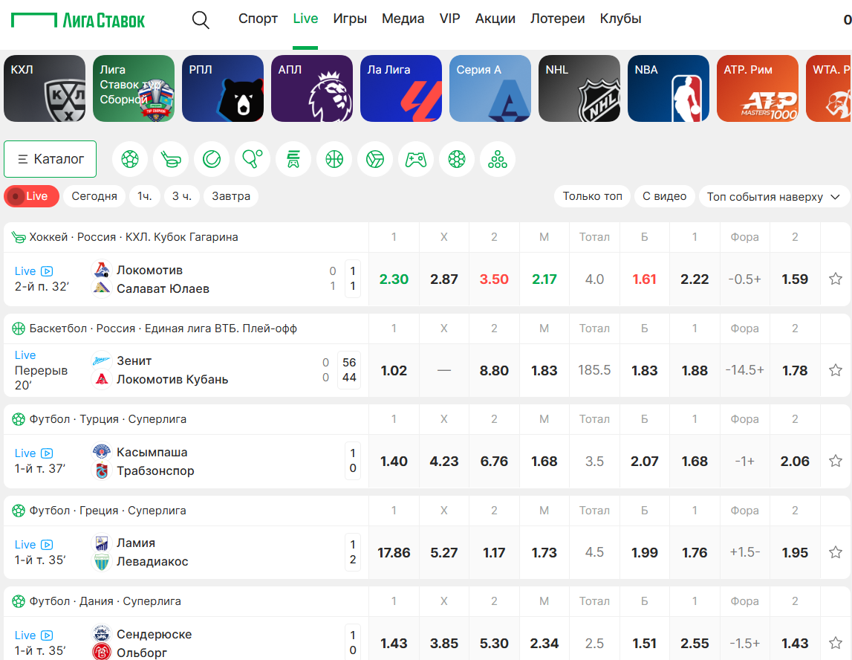Toggle the 1ч. time filter
The width and height of the screenshot is (852, 660).
click(145, 196)
